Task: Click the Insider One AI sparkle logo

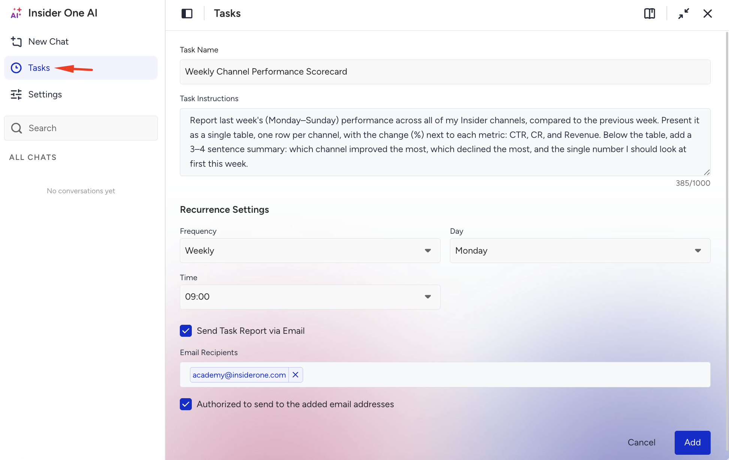Action: pyautogui.click(x=16, y=13)
